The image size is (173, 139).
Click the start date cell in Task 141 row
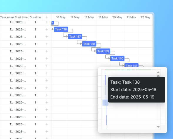coord(21,66)
